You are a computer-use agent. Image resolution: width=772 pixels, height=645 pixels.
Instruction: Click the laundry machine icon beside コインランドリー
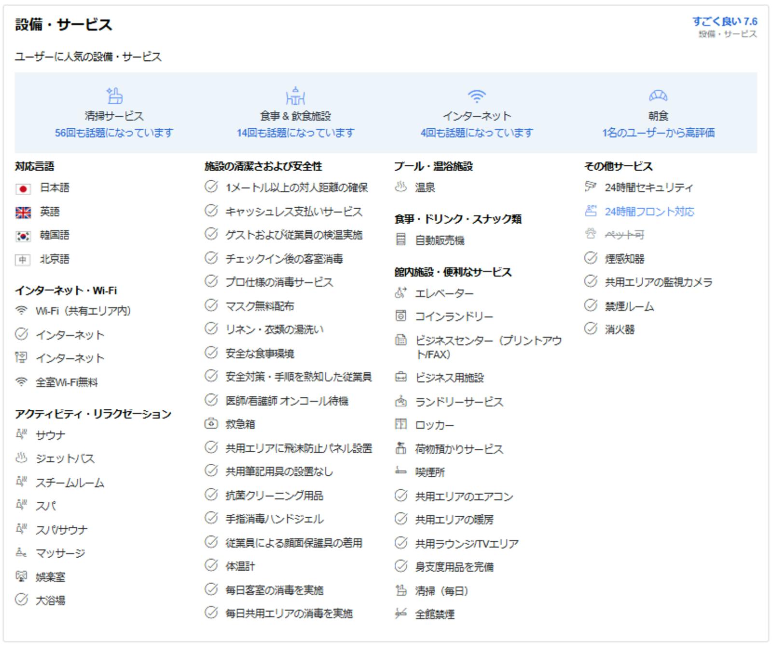tap(401, 316)
